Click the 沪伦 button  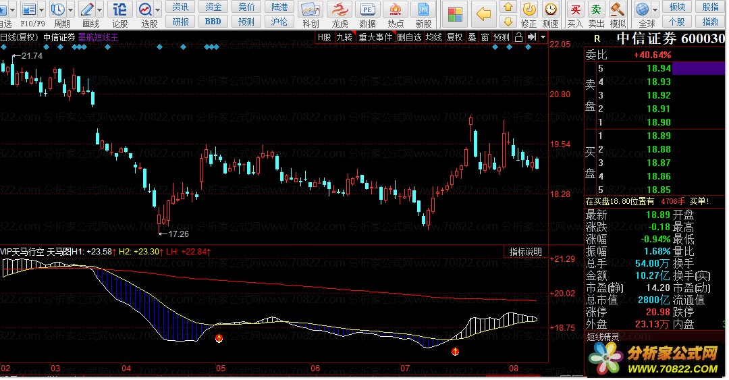coord(279,22)
